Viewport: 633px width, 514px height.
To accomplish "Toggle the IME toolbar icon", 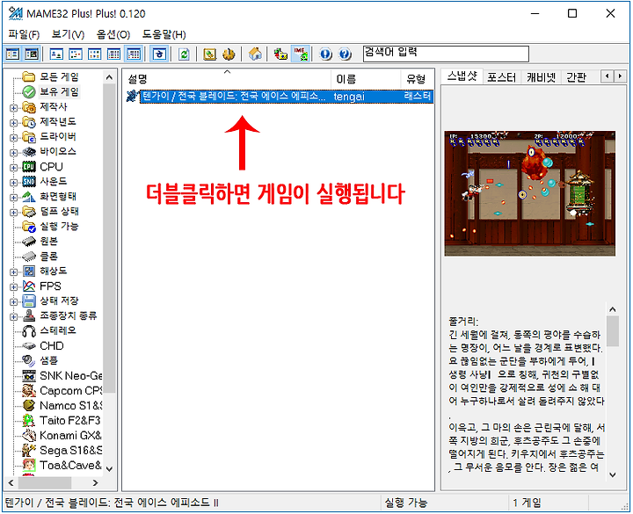I will (300, 54).
